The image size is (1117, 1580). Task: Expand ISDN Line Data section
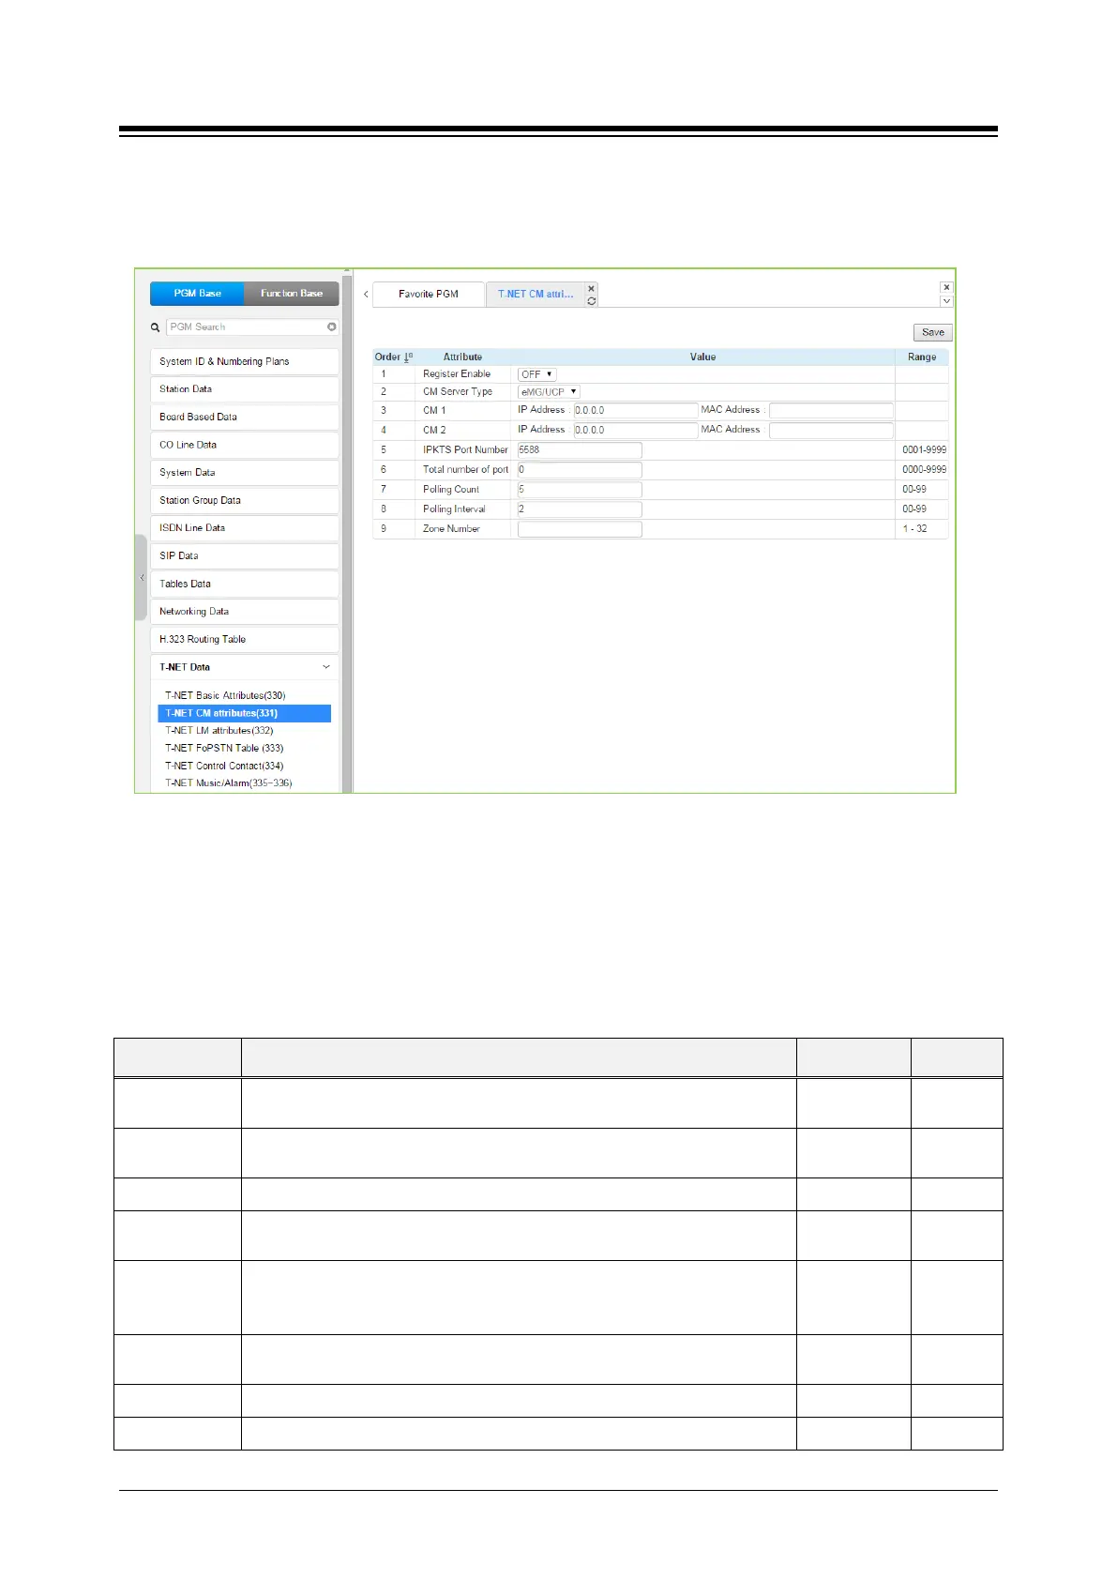pos(245,528)
